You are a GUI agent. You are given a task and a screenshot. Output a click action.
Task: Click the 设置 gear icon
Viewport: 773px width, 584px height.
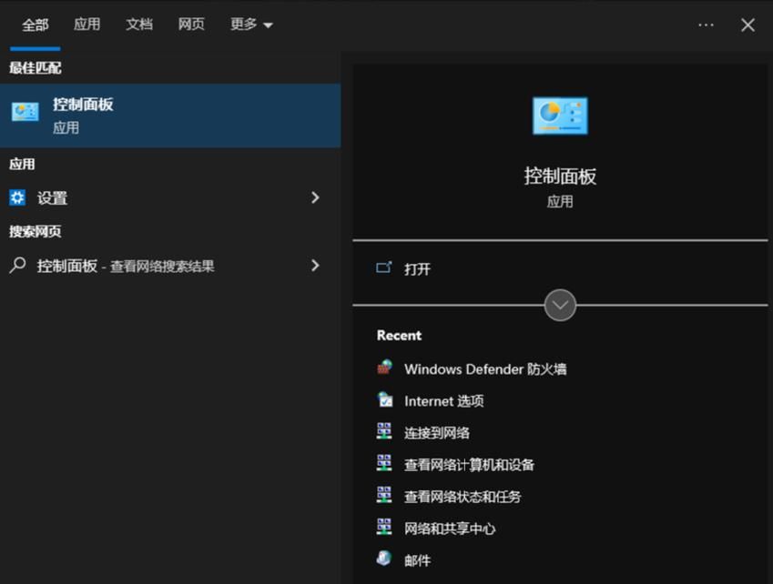(x=20, y=197)
